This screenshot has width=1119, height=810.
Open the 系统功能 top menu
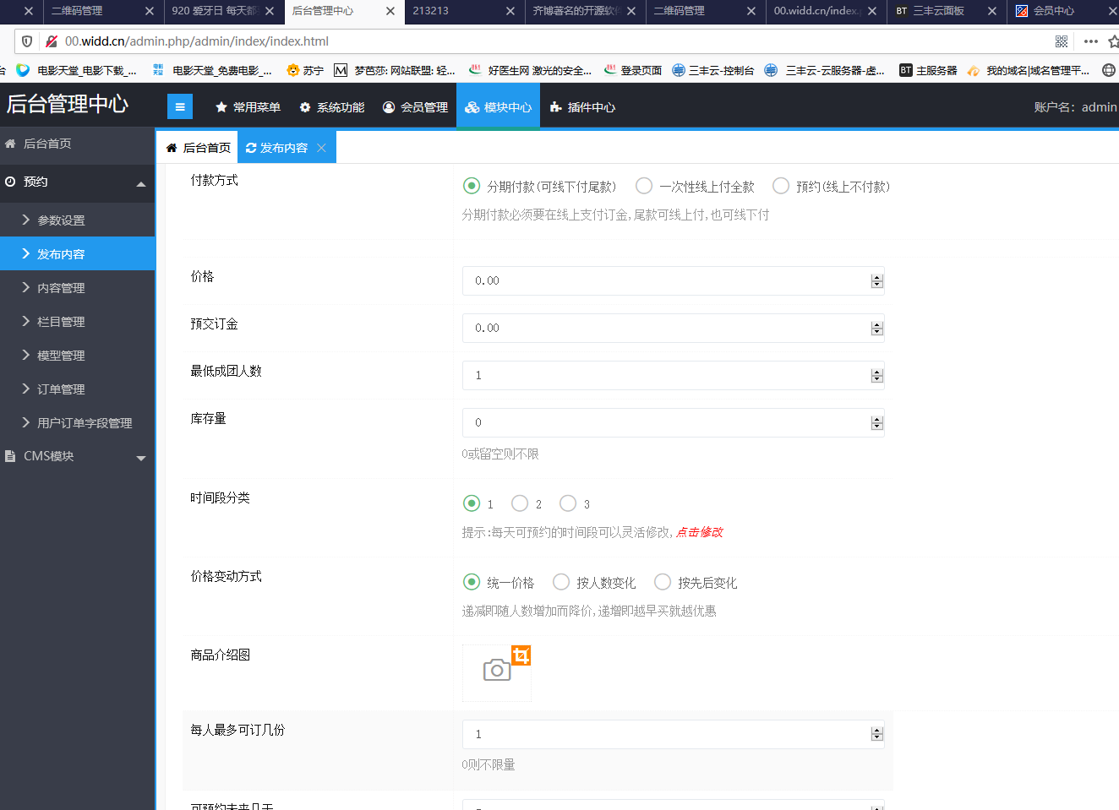pyautogui.click(x=331, y=107)
